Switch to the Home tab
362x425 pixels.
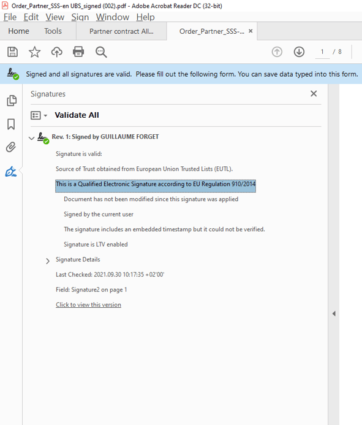click(18, 31)
